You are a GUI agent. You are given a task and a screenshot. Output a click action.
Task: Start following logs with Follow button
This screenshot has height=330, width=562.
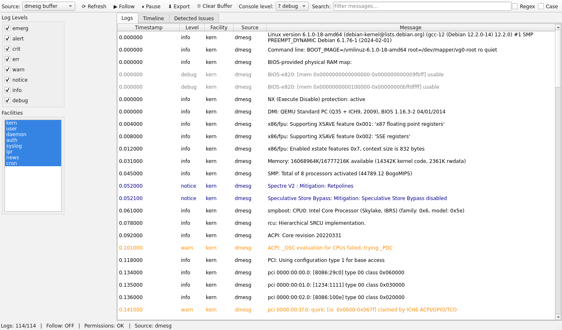pos(124,6)
